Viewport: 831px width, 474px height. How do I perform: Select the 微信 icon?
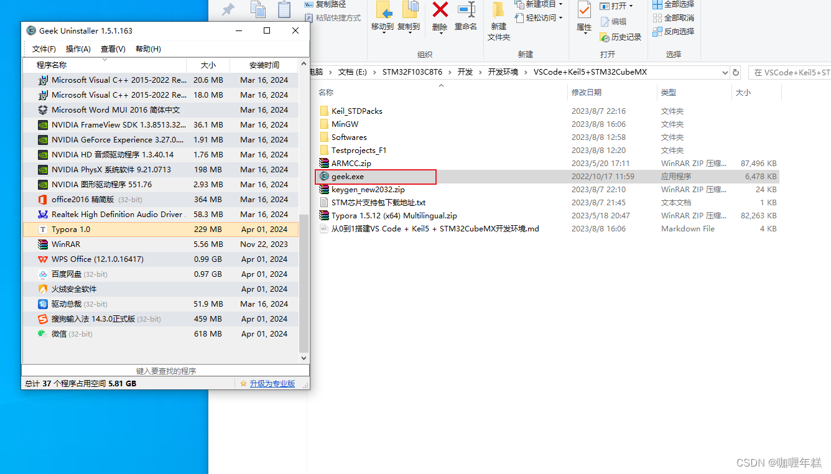point(43,334)
